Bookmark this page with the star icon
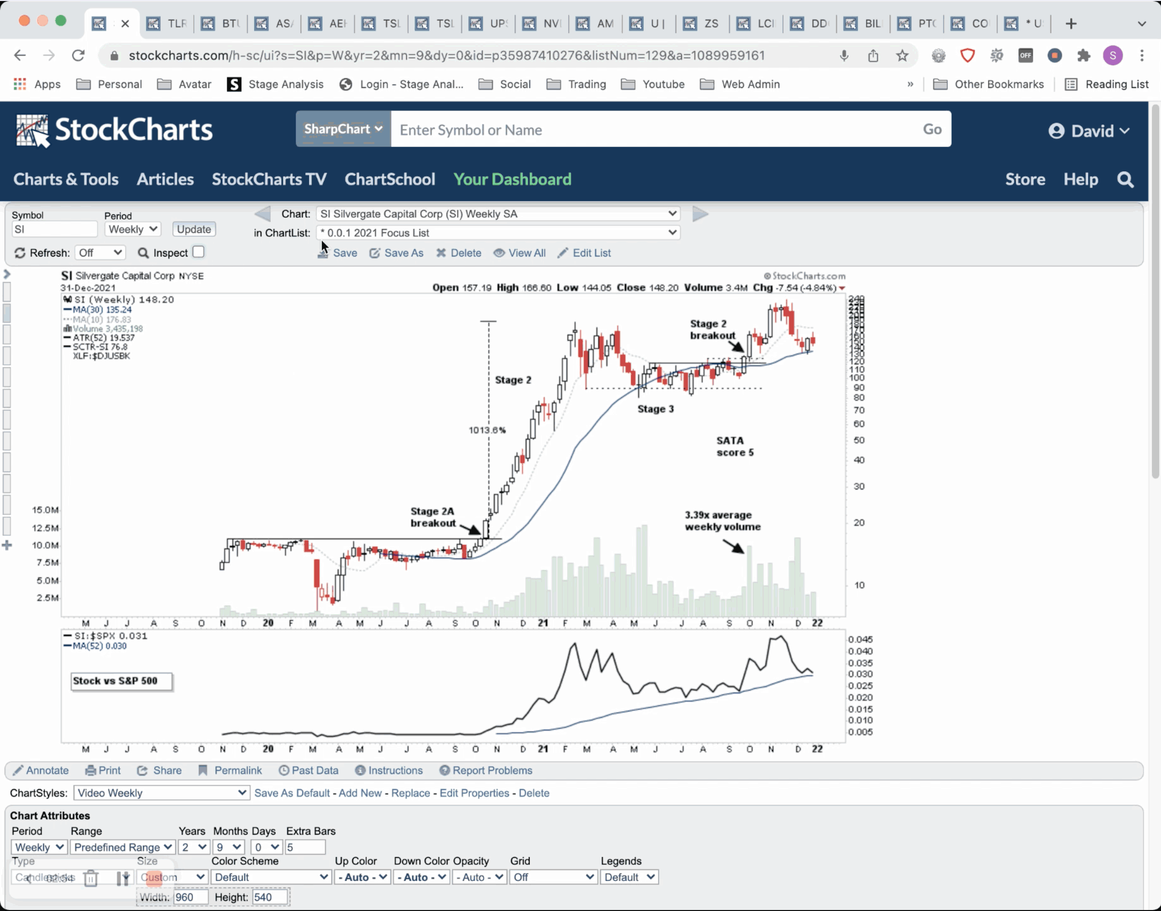The width and height of the screenshot is (1161, 911). coord(902,55)
